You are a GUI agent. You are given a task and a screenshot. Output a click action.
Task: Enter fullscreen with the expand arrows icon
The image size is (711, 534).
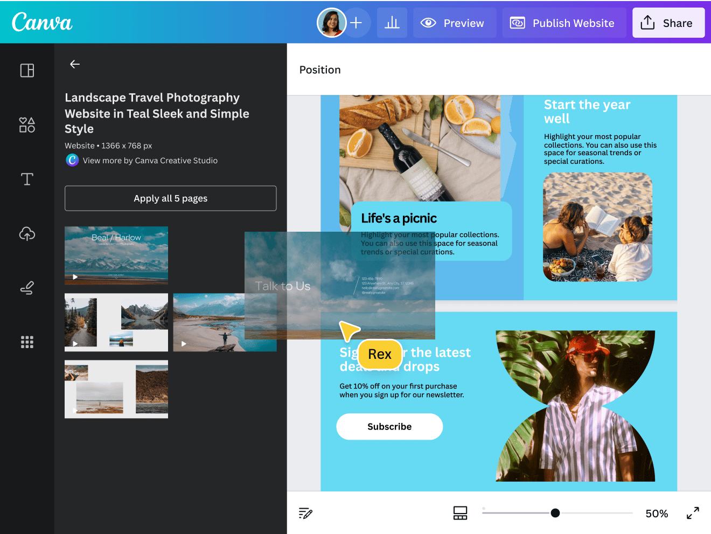(x=693, y=513)
